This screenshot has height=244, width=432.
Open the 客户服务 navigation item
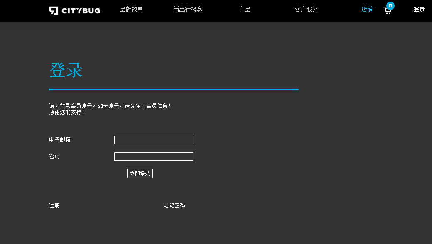click(306, 10)
